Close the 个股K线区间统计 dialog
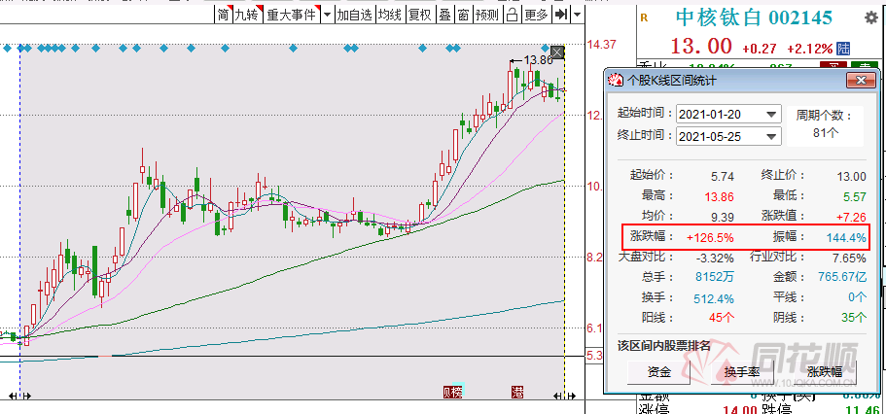 click(x=859, y=81)
